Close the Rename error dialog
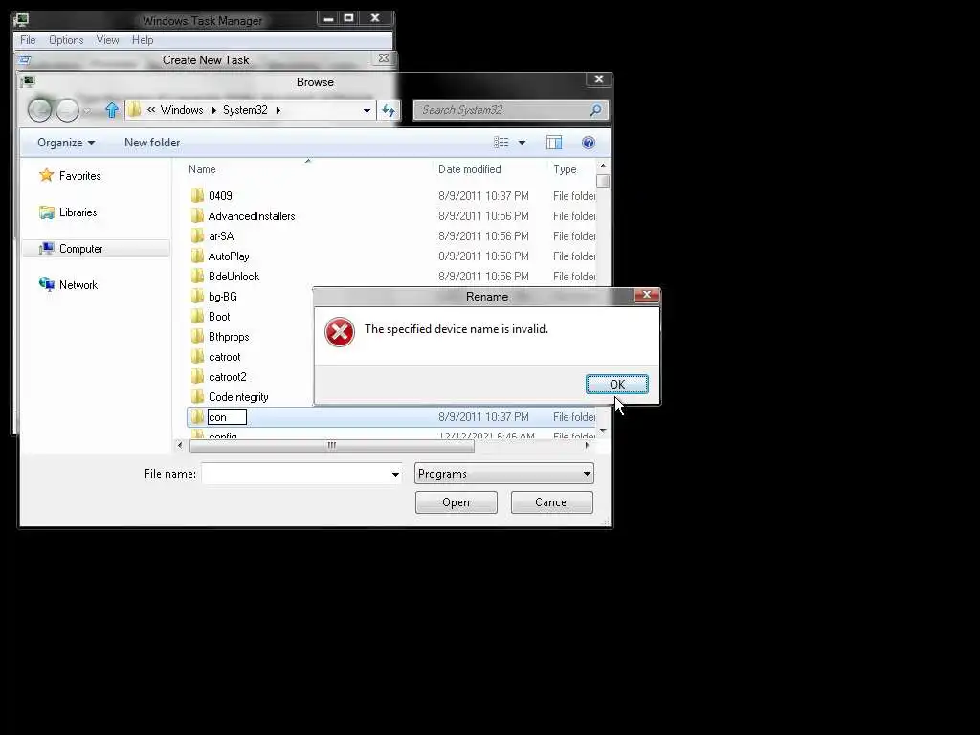 (x=647, y=295)
